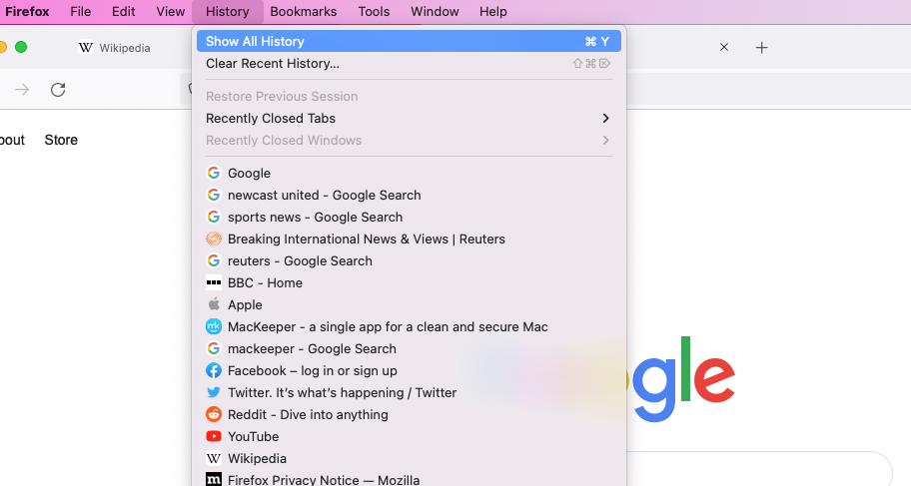Open 'newcast united - Google Search' entry
Viewport: 911px width, 486px height.
[409, 195]
